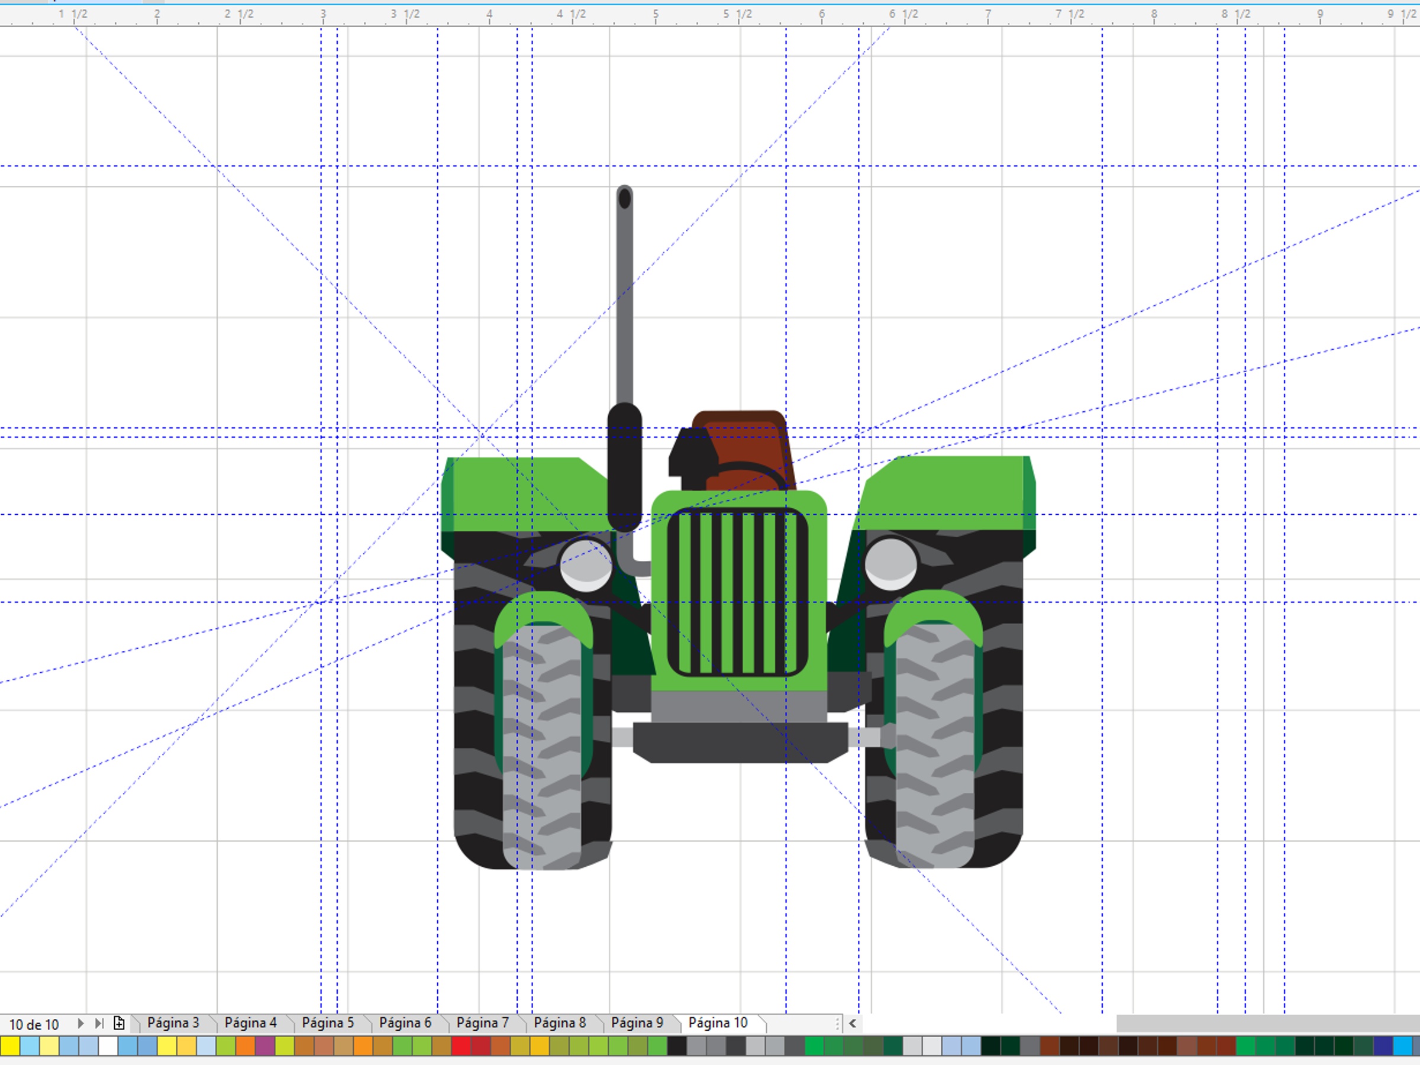Jump to last page in navigator

point(99,1023)
